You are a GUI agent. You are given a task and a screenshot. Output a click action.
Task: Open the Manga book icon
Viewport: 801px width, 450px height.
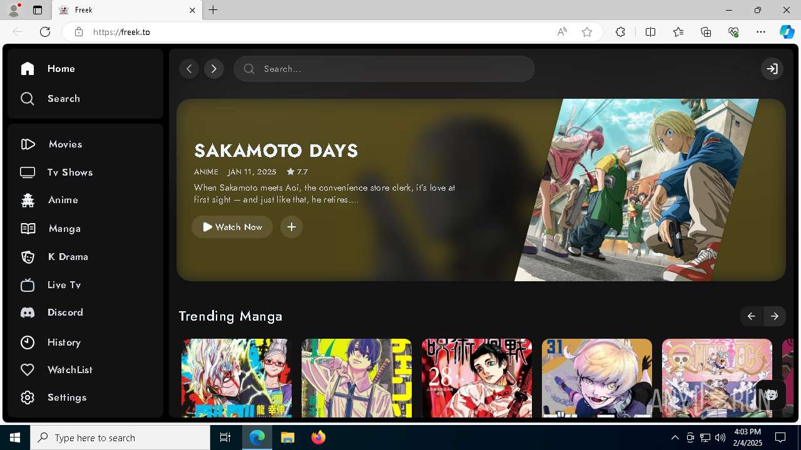pos(28,229)
